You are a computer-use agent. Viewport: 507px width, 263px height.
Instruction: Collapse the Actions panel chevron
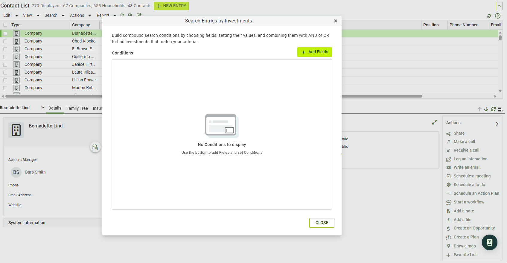pyautogui.click(x=497, y=124)
